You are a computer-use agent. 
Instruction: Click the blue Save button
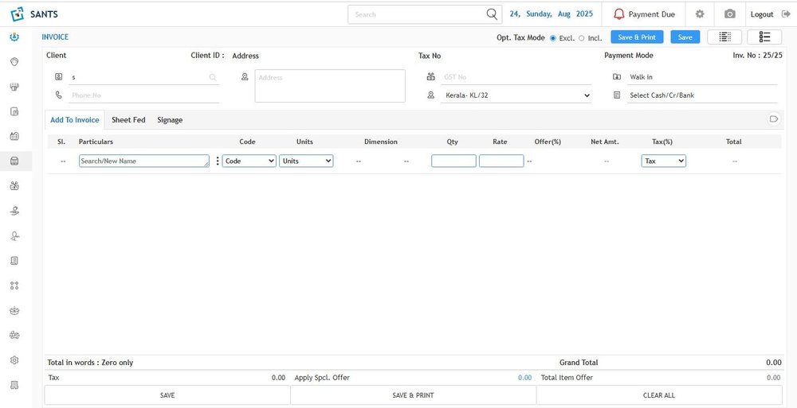[685, 37]
